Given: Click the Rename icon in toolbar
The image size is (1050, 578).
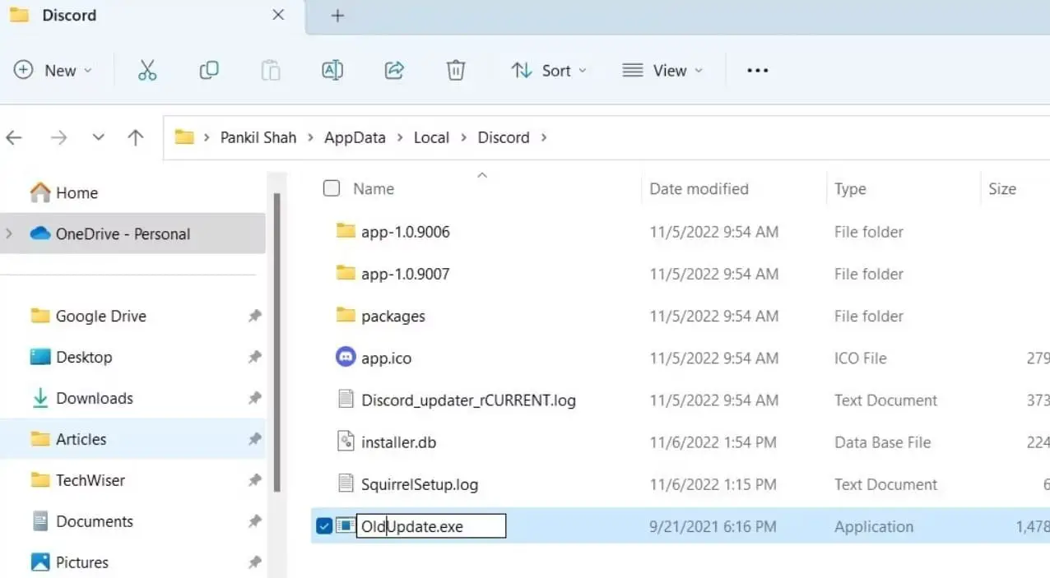Looking at the screenshot, I should pos(332,71).
